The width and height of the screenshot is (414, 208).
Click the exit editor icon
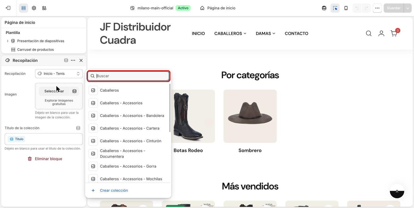[8, 8]
